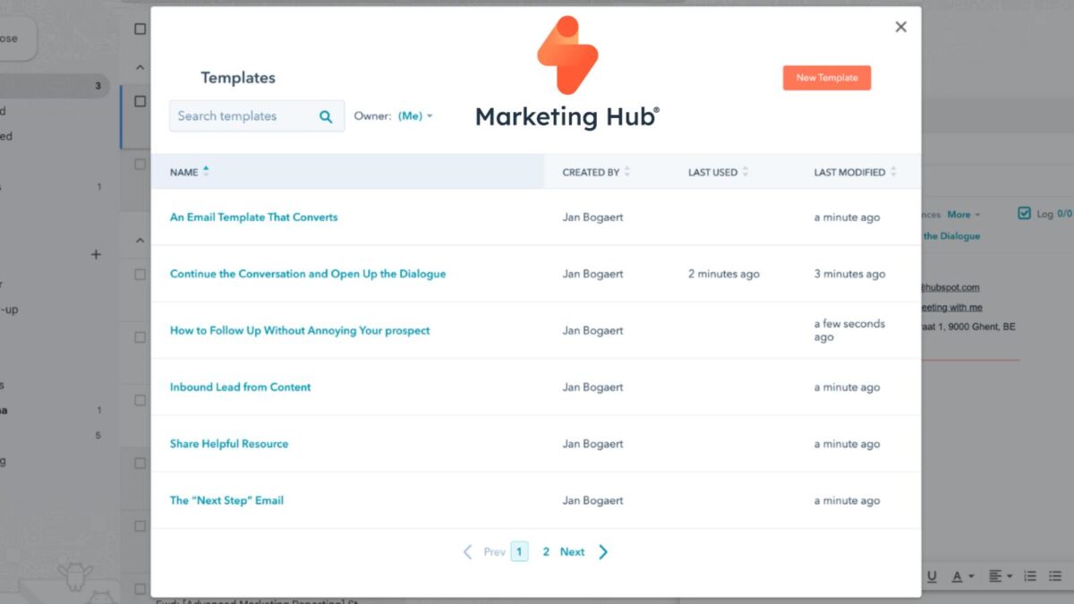This screenshot has width=1074, height=604.
Task: Open the Owner (Me) dropdown
Action: point(415,116)
